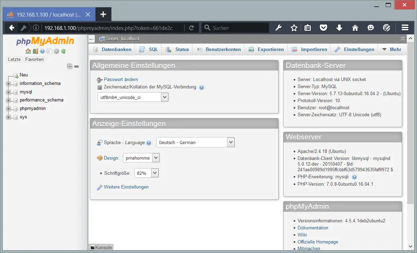Switch to the Datenbanken tab
This screenshot has height=253, width=417.
click(x=112, y=49)
